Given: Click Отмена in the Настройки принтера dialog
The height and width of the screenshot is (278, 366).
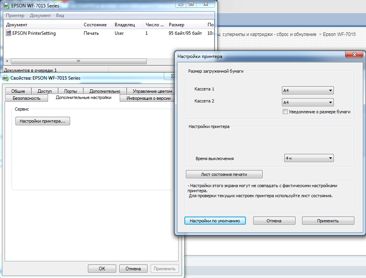Looking at the screenshot, I should [274, 221].
